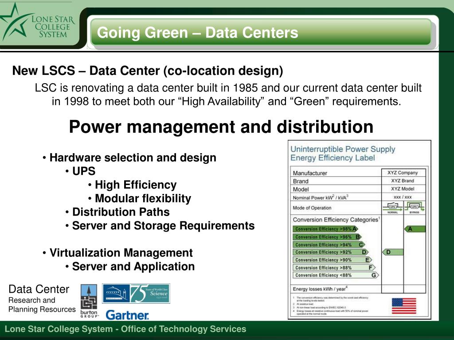Click the 'Conversion Efficiency Categories' heading
Image resolution: width=454 pixels, height=340 pixels.
point(336,220)
